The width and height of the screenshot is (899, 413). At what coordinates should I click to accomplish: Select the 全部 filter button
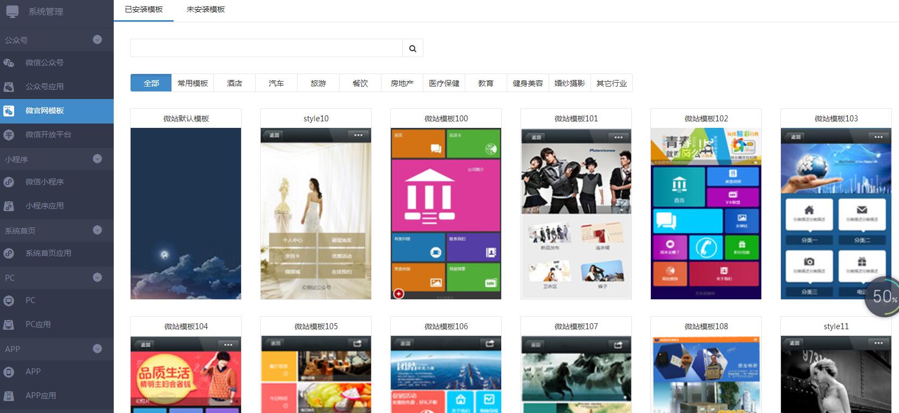(151, 83)
